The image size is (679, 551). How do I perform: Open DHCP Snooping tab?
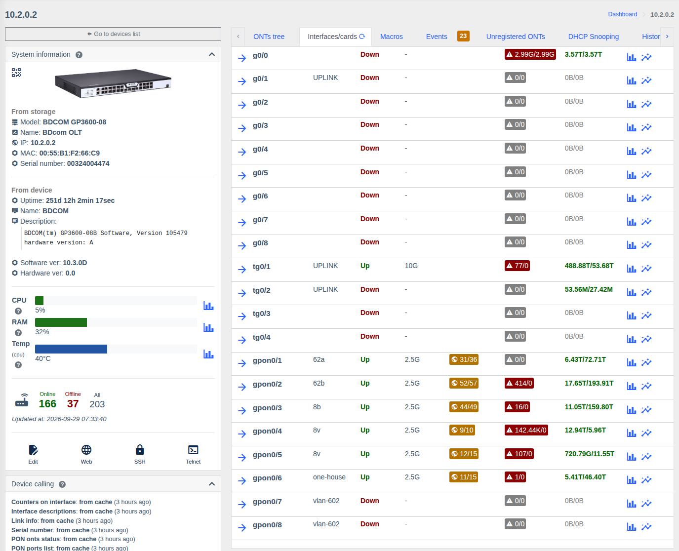pyautogui.click(x=594, y=37)
